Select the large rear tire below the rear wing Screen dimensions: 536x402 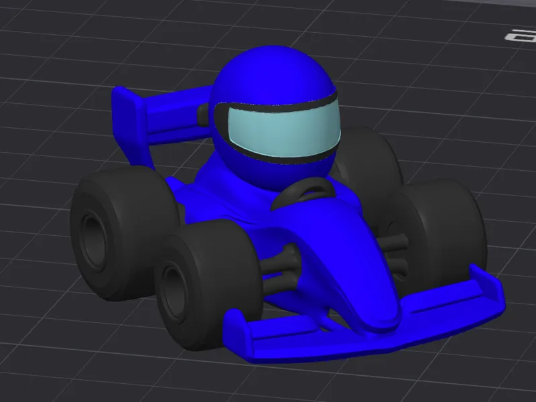125,233
